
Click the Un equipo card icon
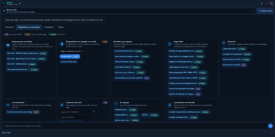coord(116,104)
